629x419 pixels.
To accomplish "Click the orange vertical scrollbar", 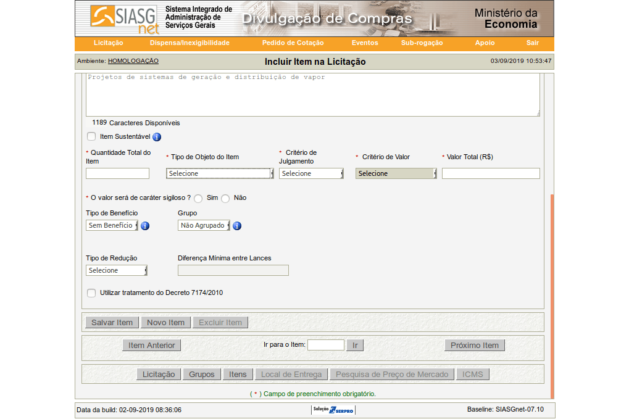I will coord(552,296).
